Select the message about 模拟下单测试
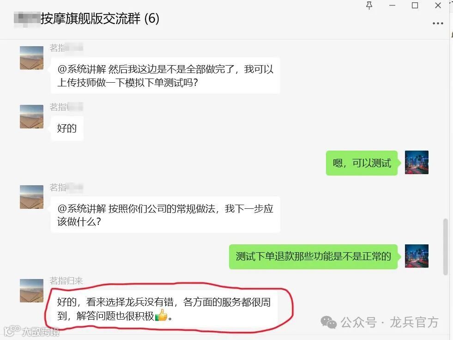Viewport: 453px width, 340px height. pyautogui.click(x=165, y=76)
